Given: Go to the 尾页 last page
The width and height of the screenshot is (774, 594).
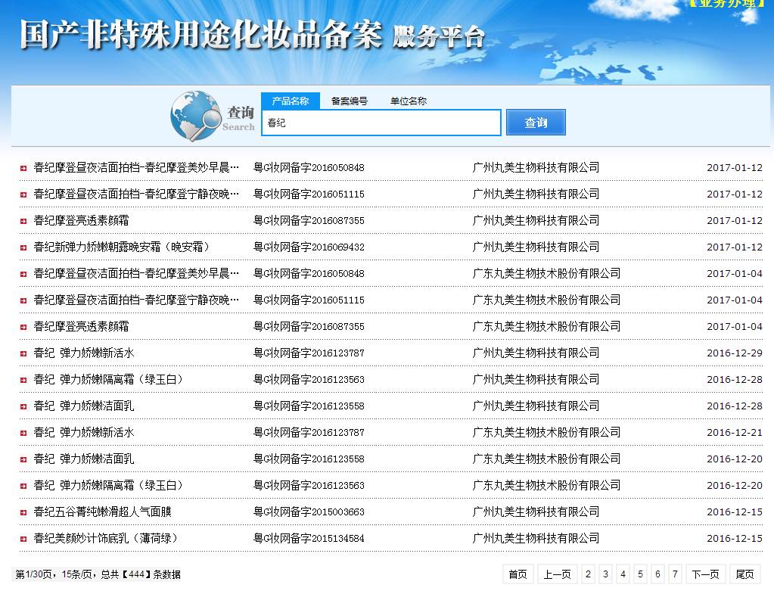Looking at the screenshot, I should click(x=745, y=574).
